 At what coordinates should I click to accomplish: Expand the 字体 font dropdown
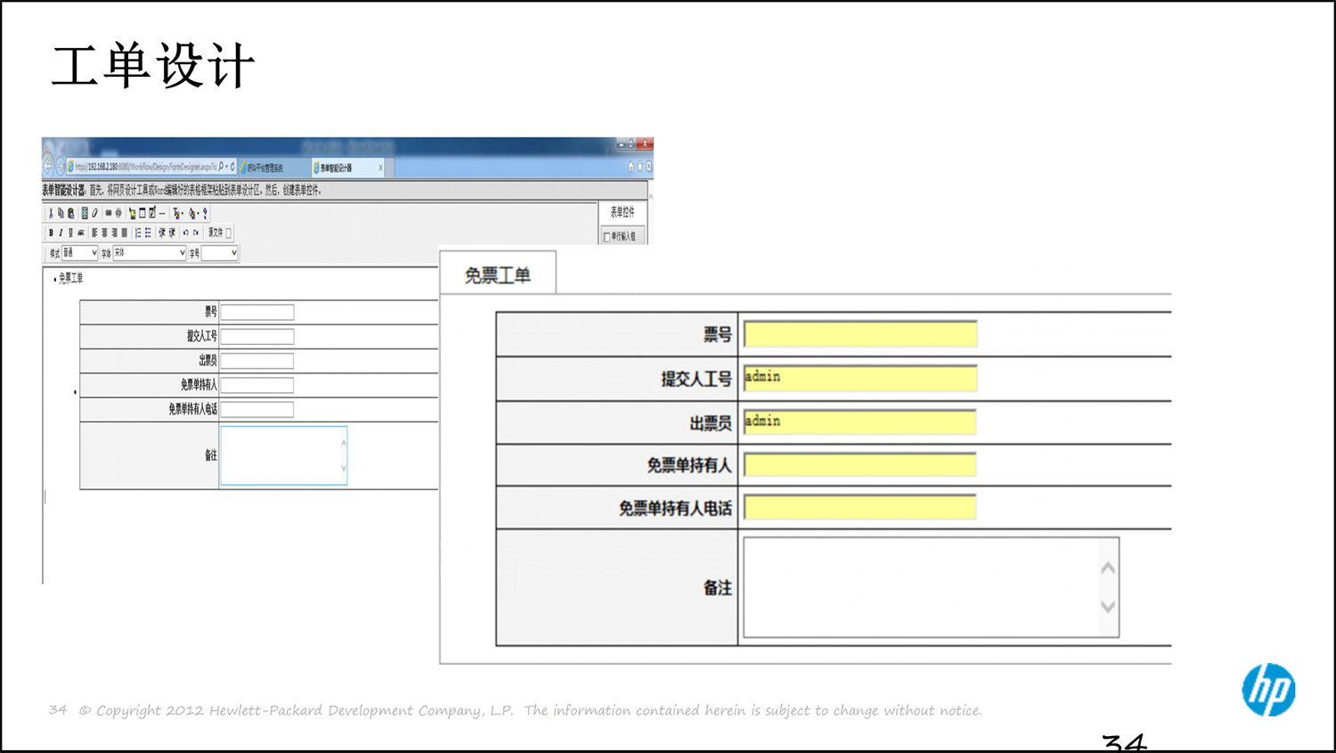[x=148, y=252]
